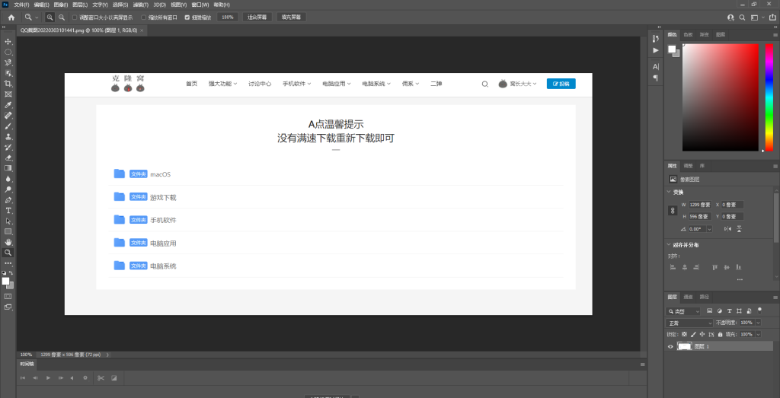
Task: Close the QQ截图 document tab
Action: 142,30
